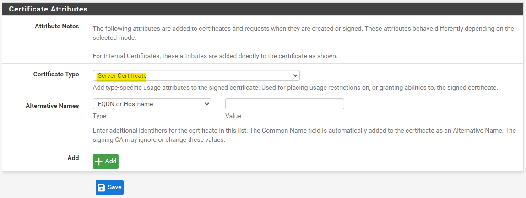526x198 pixels.
Task: Click the highlighted Server Certificate text
Action: [122, 75]
